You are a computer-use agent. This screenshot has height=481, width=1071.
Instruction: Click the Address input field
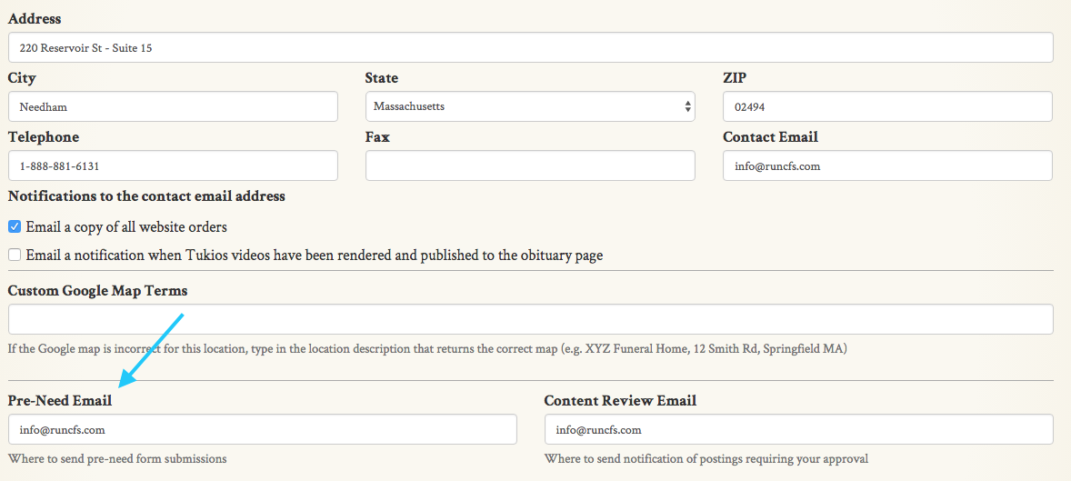pyautogui.click(x=530, y=47)
